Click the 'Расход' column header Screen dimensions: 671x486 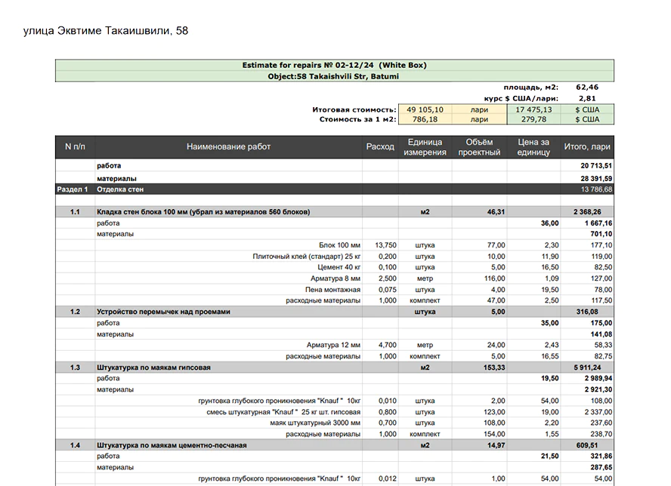(380, 147)
